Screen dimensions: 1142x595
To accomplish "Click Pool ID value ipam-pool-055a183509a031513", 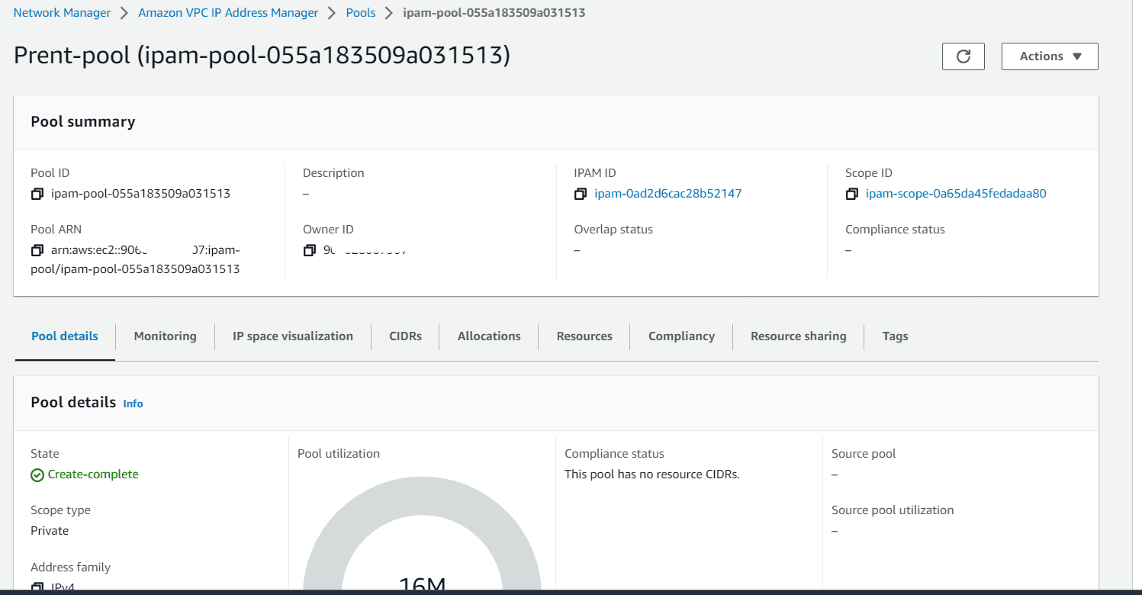I will point(140,194).
